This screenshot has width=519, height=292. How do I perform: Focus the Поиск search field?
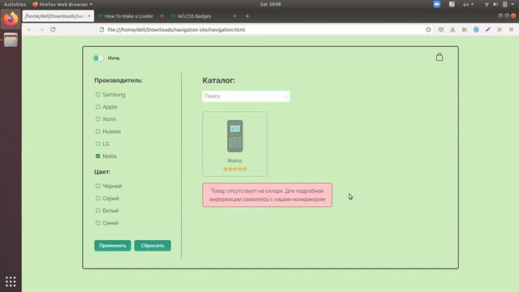[x=246, y=97]
